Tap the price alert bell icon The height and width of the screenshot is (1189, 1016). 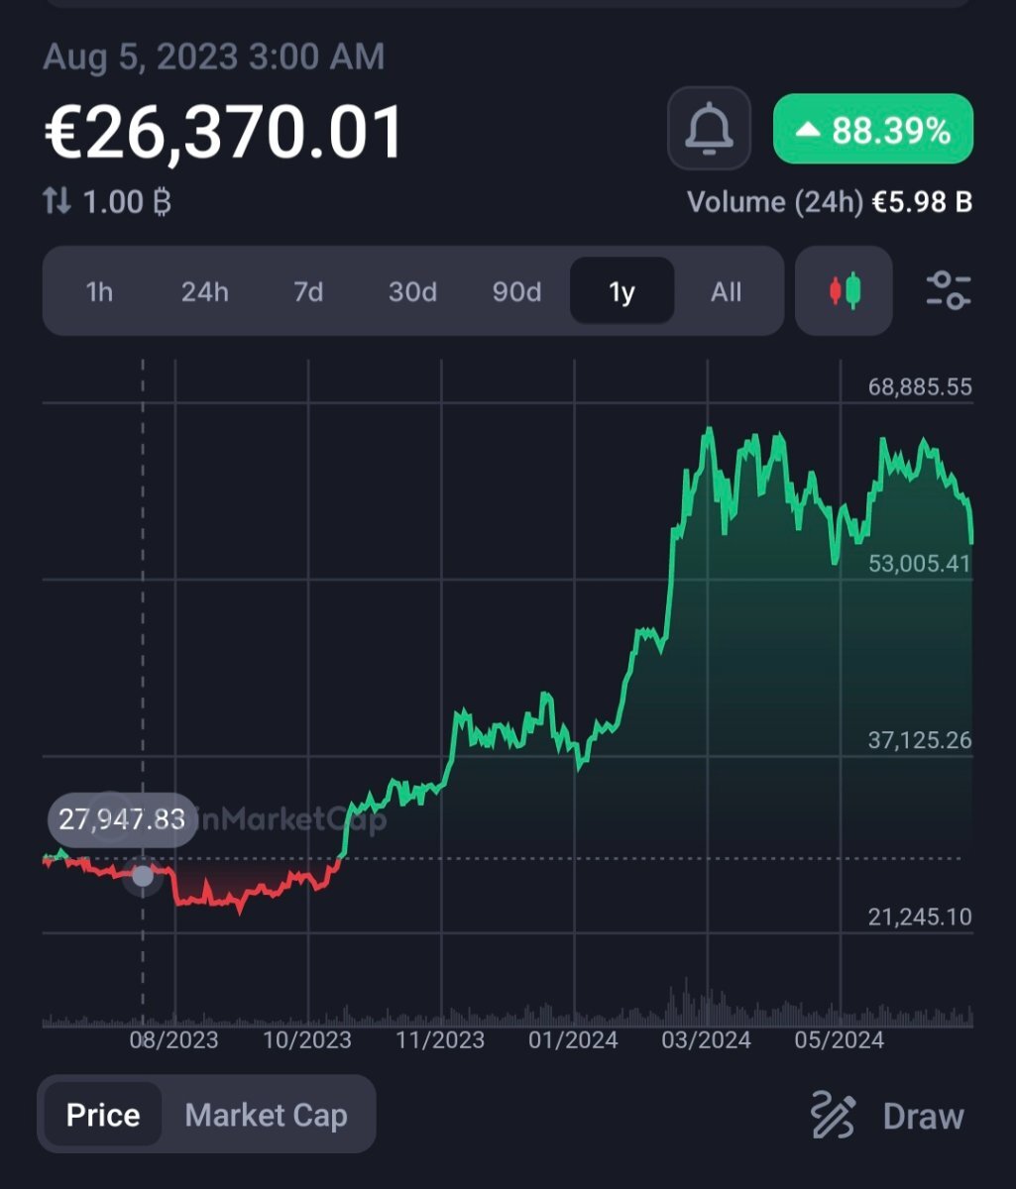709,129
